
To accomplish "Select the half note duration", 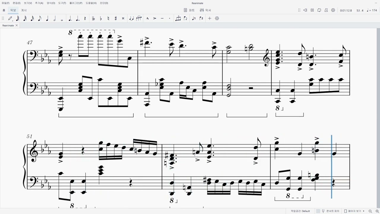I will [x=55, y=18].
